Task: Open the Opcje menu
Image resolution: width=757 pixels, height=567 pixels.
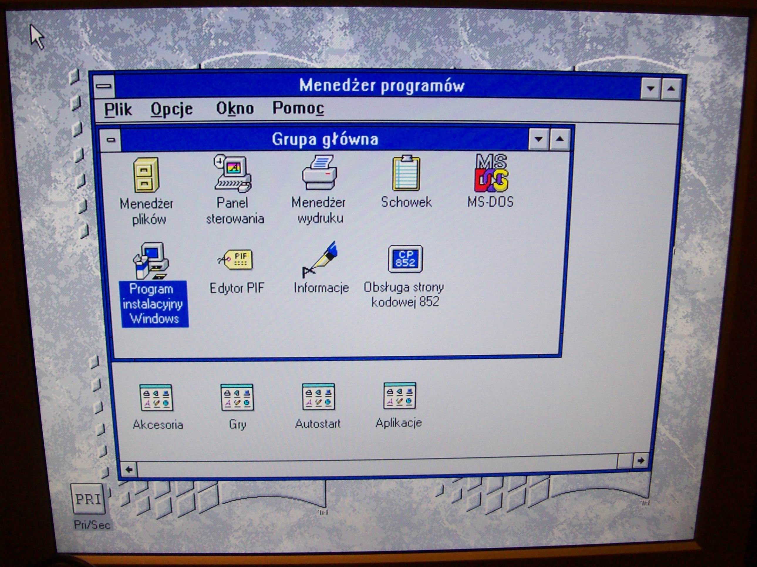Action: pyautogui.click(x=171, y=110)
